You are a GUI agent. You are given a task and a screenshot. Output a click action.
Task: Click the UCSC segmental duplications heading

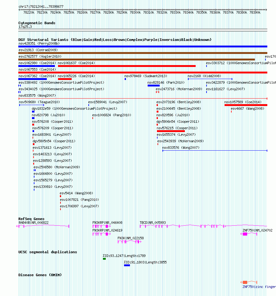pyautogui.click(x=48, y=252)
